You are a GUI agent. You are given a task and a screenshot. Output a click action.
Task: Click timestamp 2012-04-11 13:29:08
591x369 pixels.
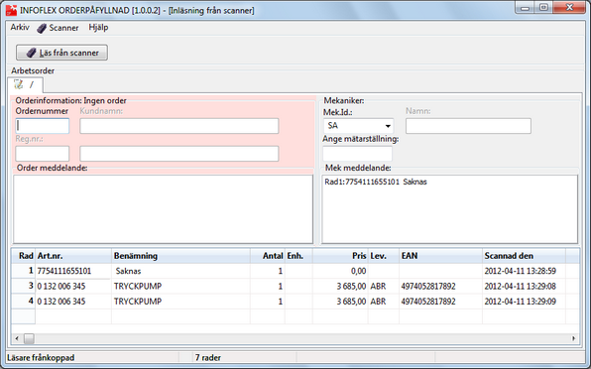[x=524, y=286]
